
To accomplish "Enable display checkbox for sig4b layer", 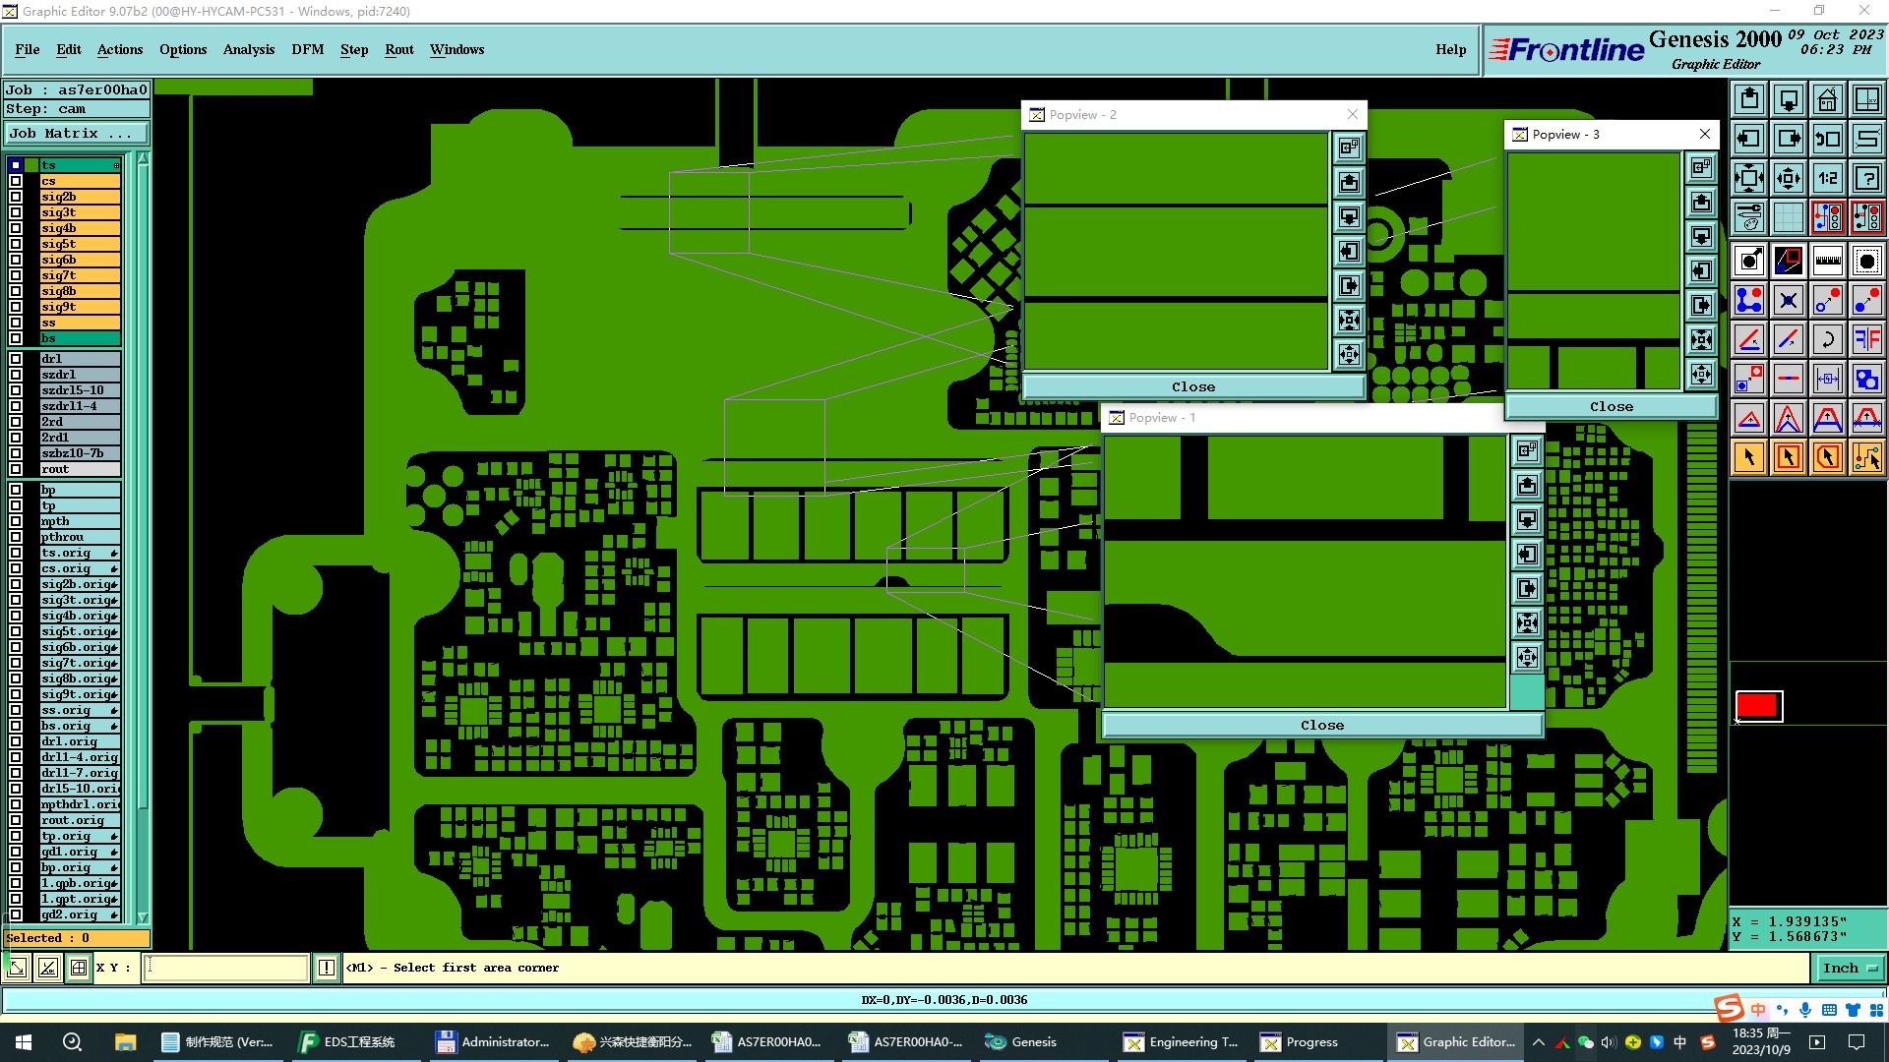I will coord(16,228).
